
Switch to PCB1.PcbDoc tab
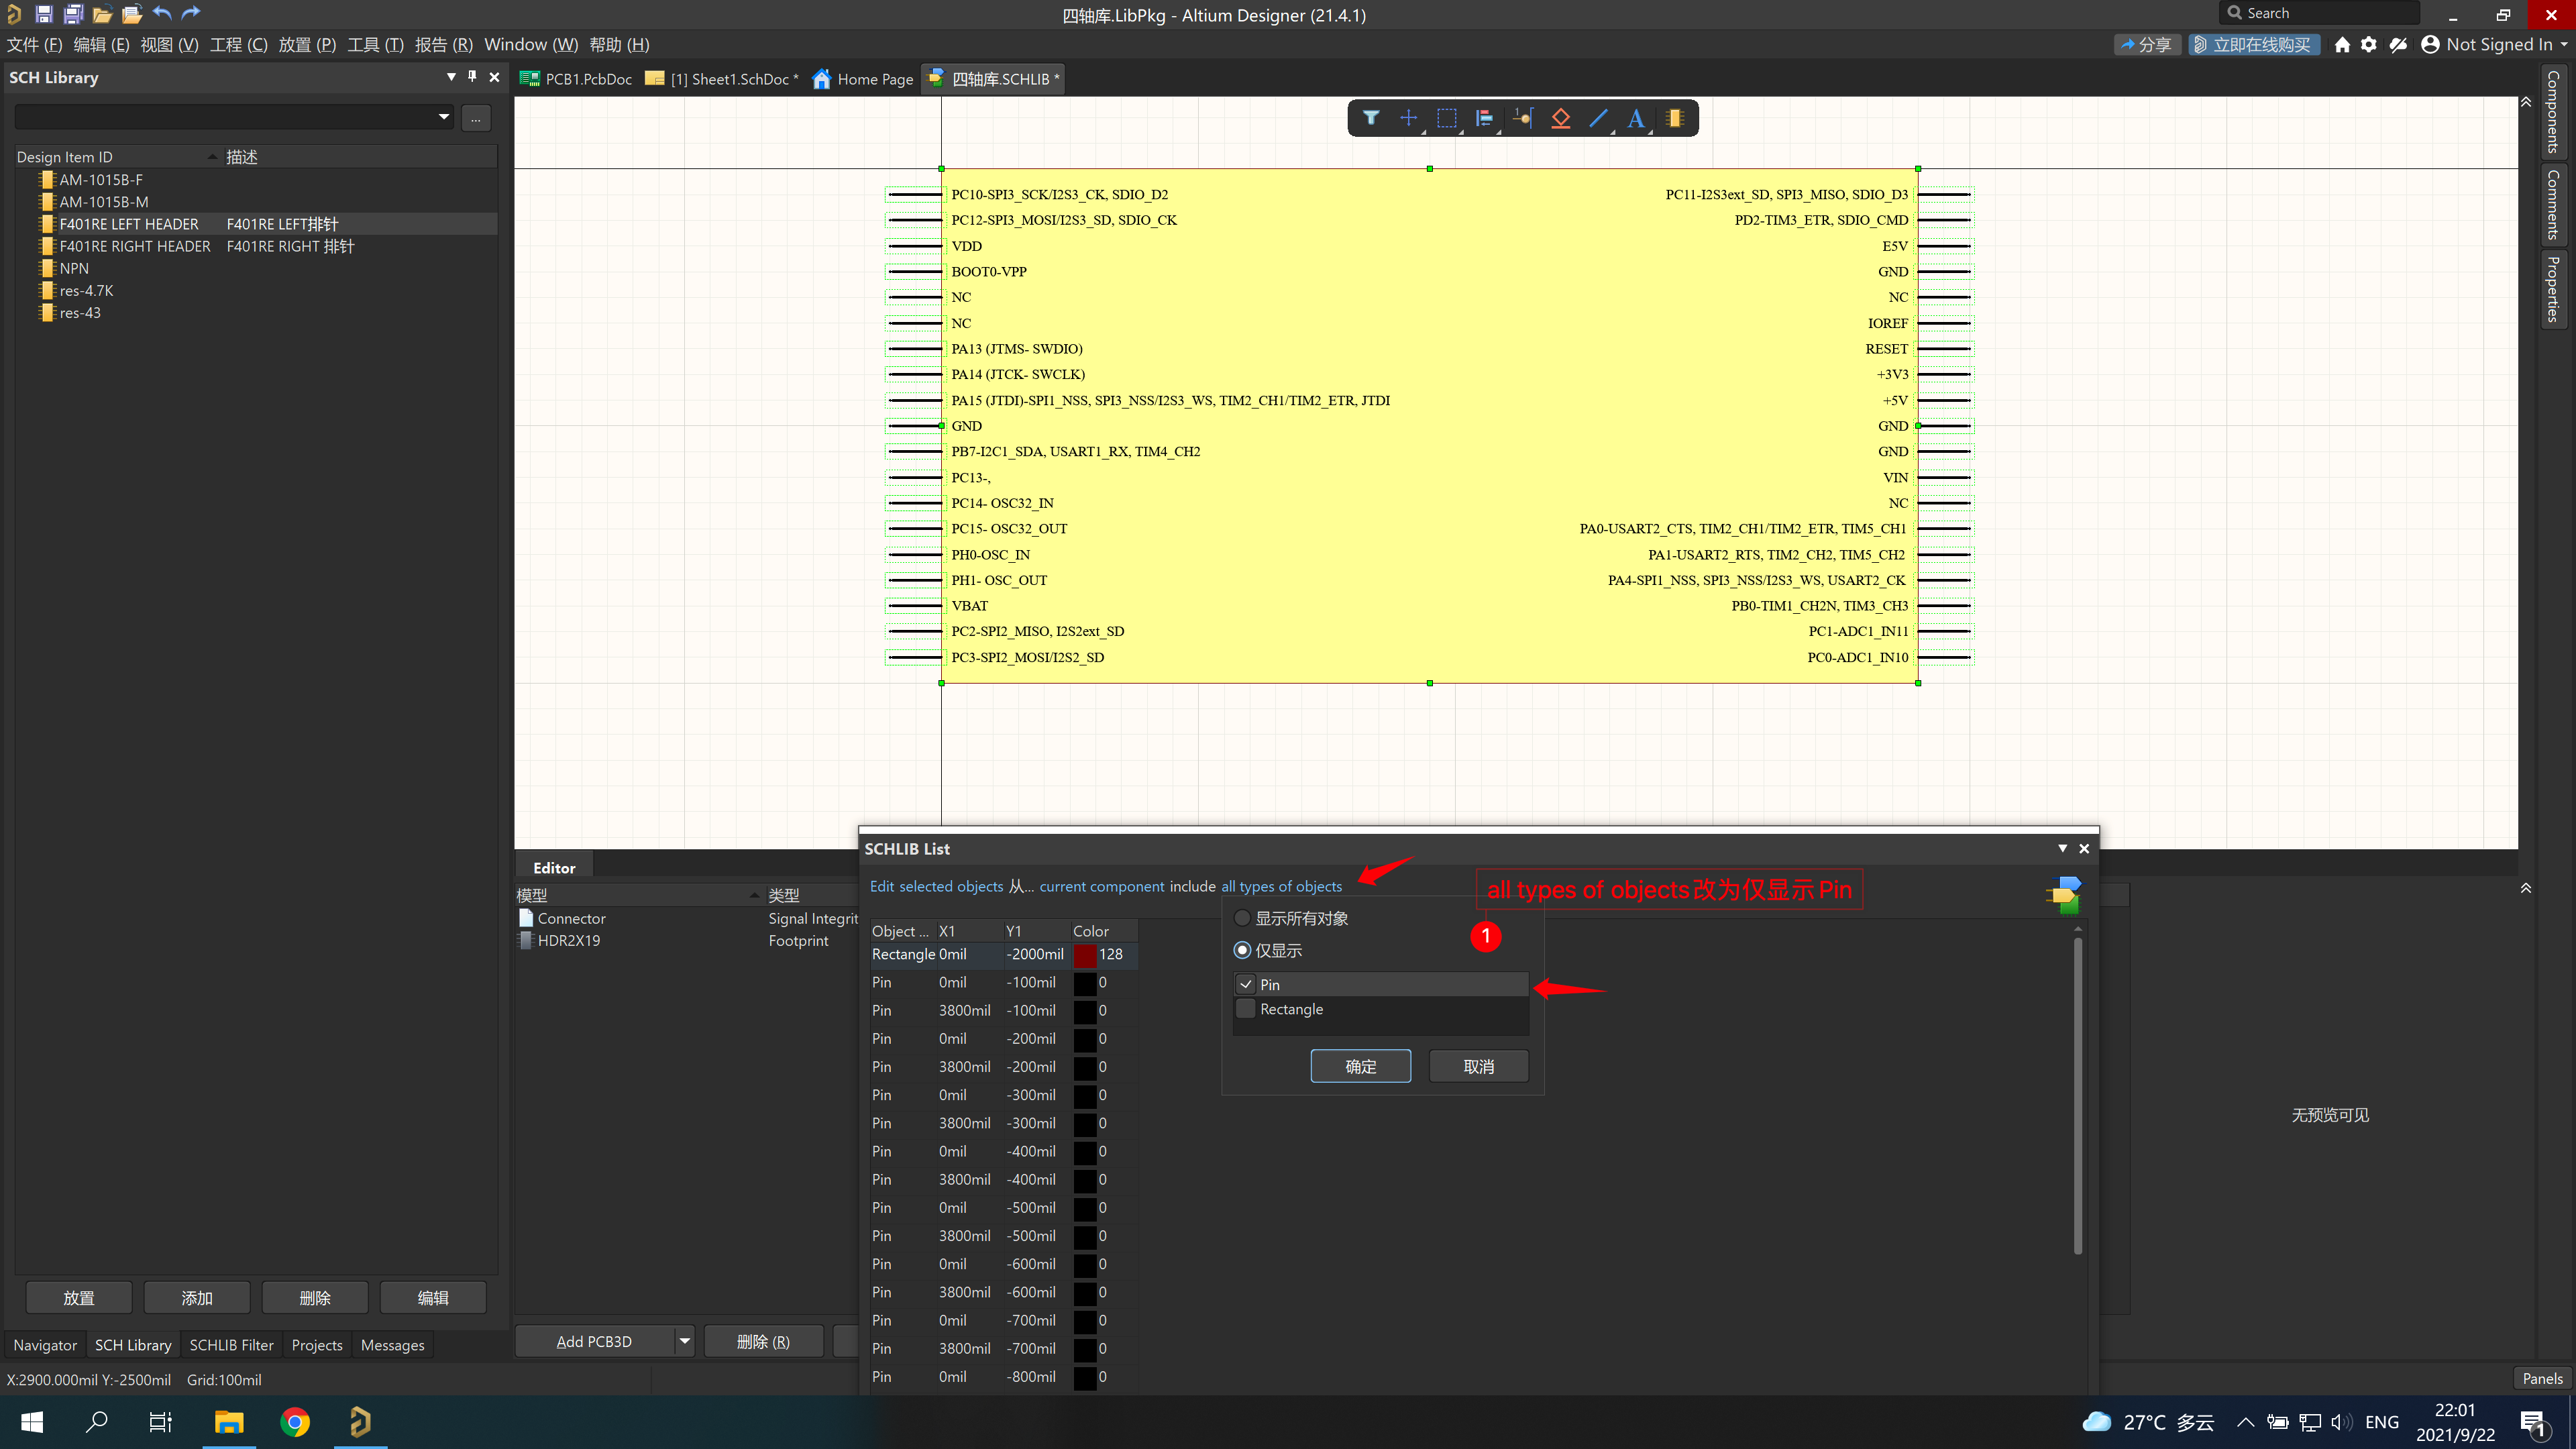[576, 79]
